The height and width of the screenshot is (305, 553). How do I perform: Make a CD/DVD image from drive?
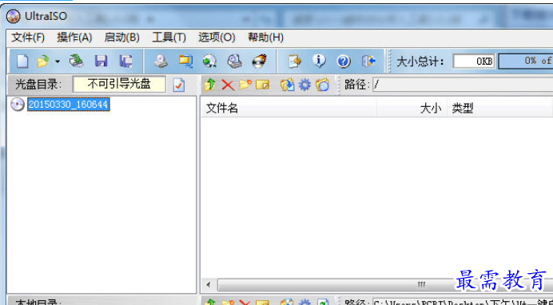tap(161, 61)
